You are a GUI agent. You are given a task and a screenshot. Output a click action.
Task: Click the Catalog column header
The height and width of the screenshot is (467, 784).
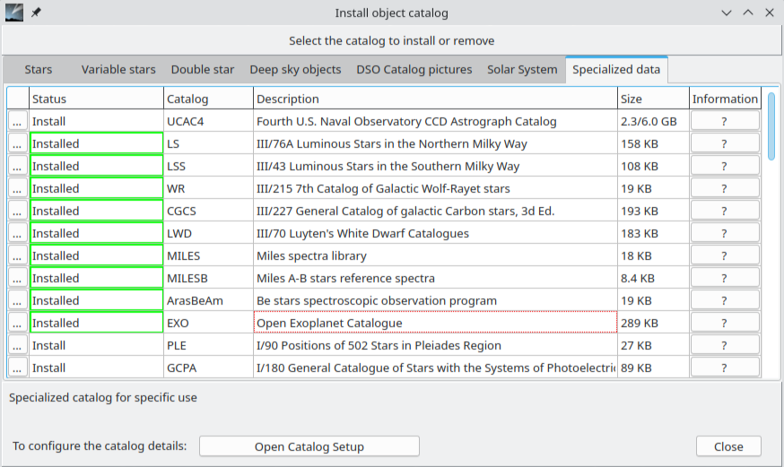pyautogui.click(x=208, y=99)
